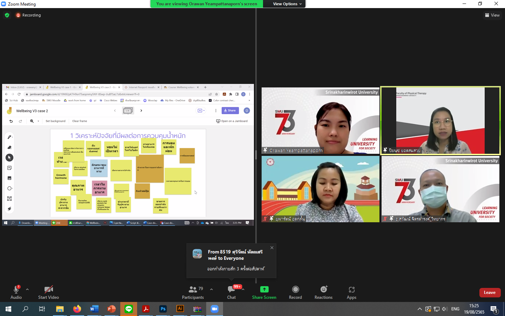
Task: Click the green Share Screen icon
Action: click(264, 289)
